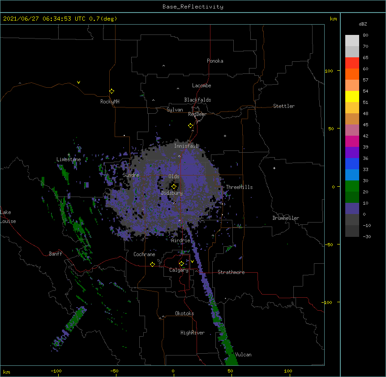Viewport: 386px width, 377px height.
Task: Click the Olds town label
Action: [x=174, y=176]
